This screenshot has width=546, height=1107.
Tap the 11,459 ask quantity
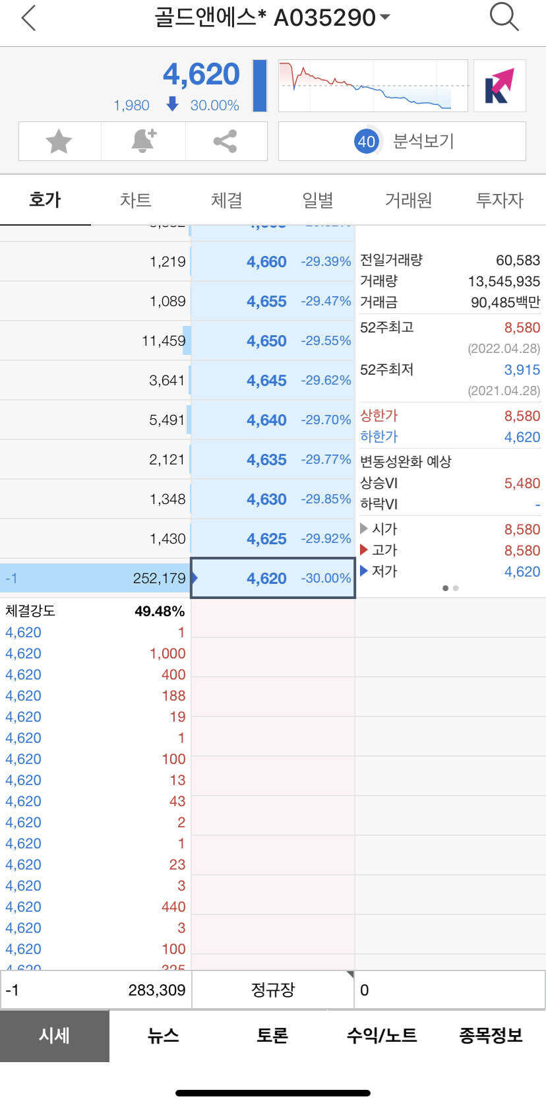pos(164,341)
